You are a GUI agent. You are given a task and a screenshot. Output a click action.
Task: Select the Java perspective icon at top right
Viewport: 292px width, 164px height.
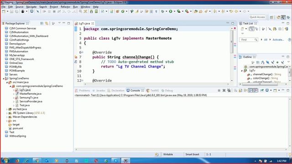(x=283, y=17)
